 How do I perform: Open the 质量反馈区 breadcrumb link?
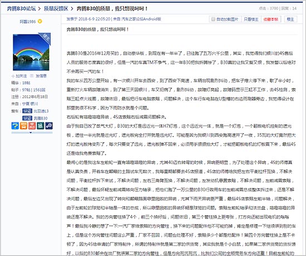[x=56, y=8]
